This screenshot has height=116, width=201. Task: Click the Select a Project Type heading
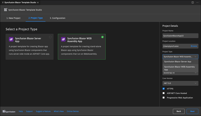coord(21,29)
